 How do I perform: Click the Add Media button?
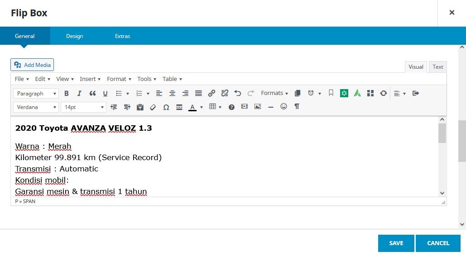click(x=32, y=65)
